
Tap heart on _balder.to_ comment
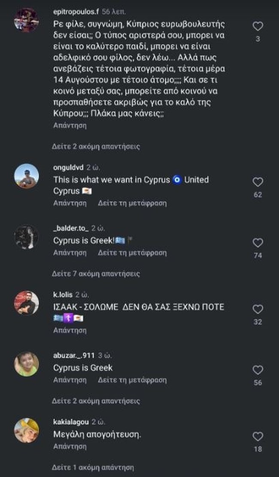point(258,243)
